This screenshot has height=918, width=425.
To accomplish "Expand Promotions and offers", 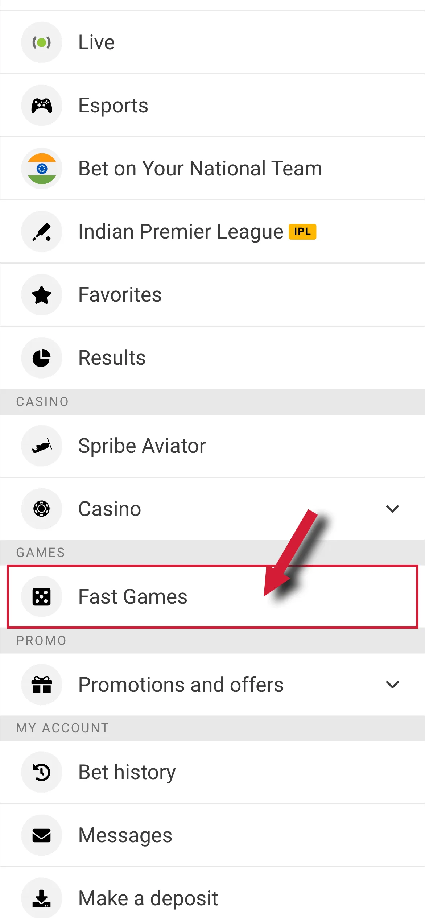I will click(392, 685).
